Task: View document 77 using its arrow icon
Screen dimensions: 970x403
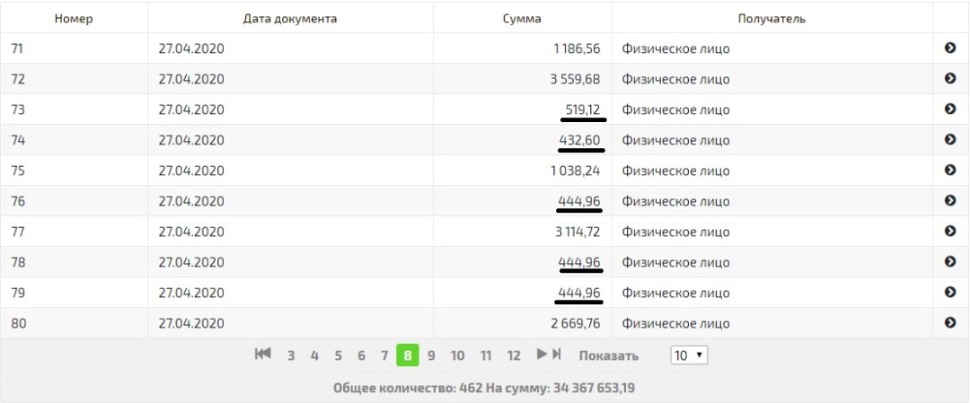Action: tap(950, 232)
